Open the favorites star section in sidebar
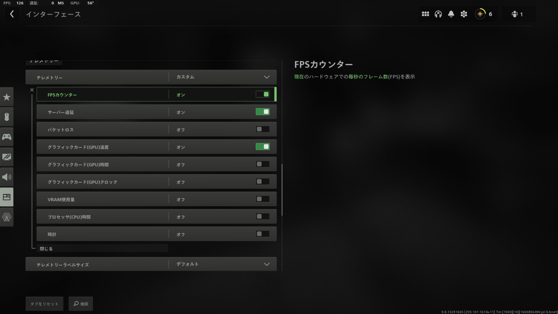Viewport: 558px width, 314px height. click(x=7, y=97)
